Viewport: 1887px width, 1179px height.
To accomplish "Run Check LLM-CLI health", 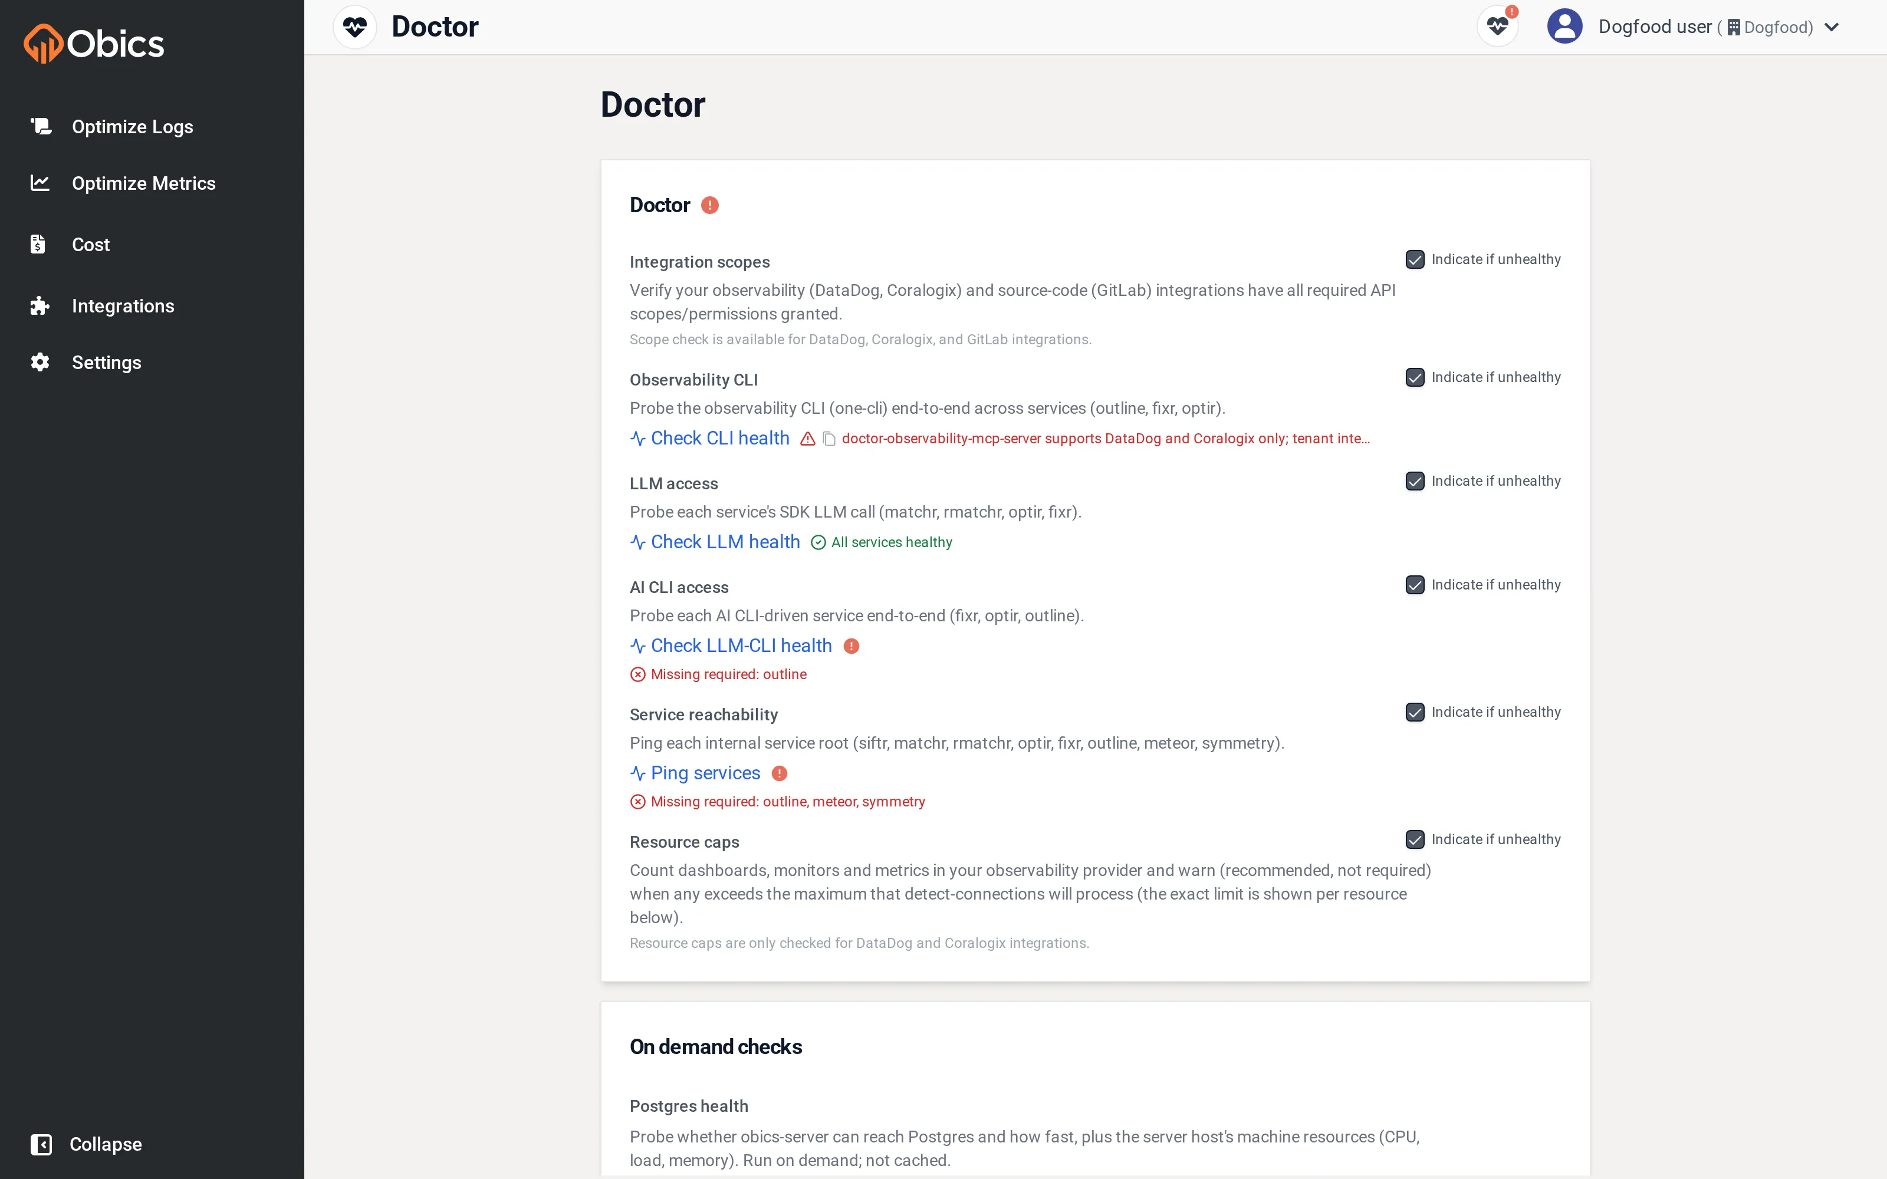I will click(741, 646).
